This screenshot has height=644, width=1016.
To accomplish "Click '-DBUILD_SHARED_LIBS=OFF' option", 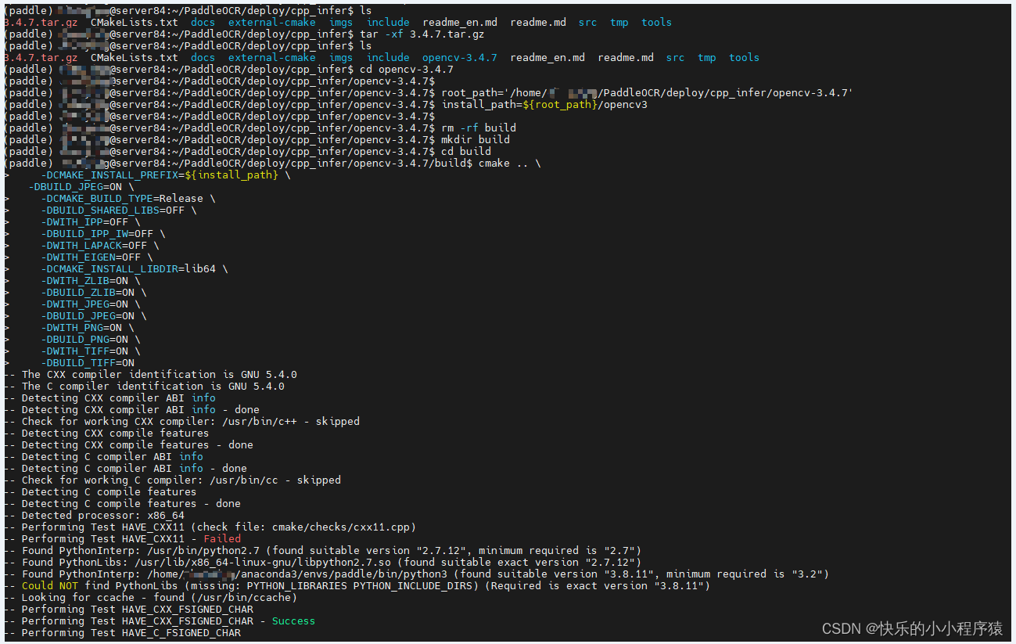I will coord(113,210).
